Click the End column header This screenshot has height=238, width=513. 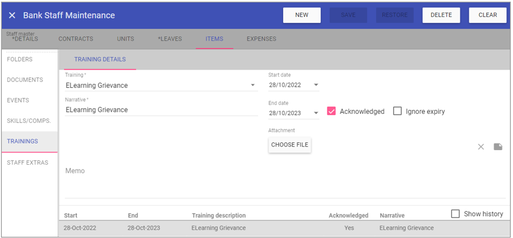click(x=133, y=216)
